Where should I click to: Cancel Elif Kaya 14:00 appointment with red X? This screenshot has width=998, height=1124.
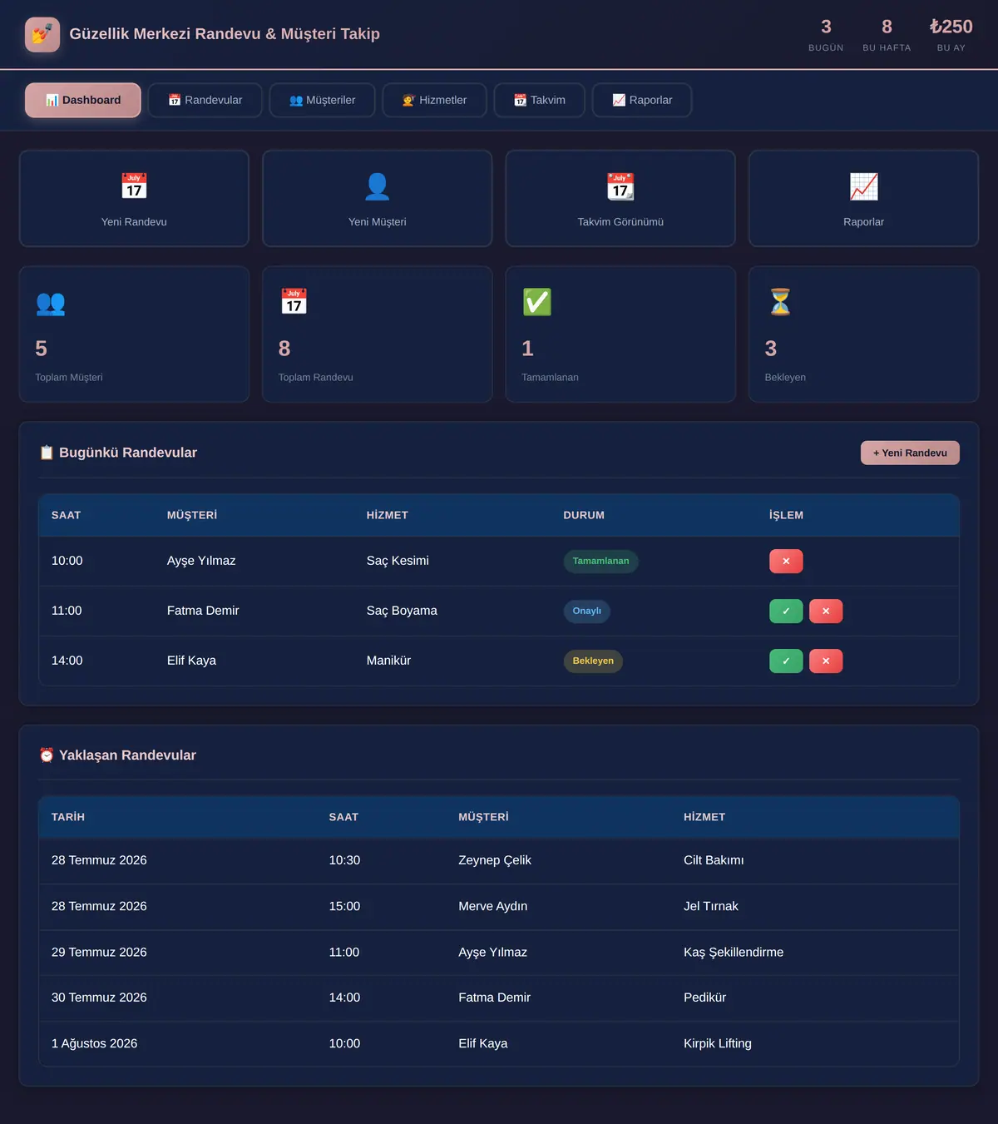coord(826,661)
